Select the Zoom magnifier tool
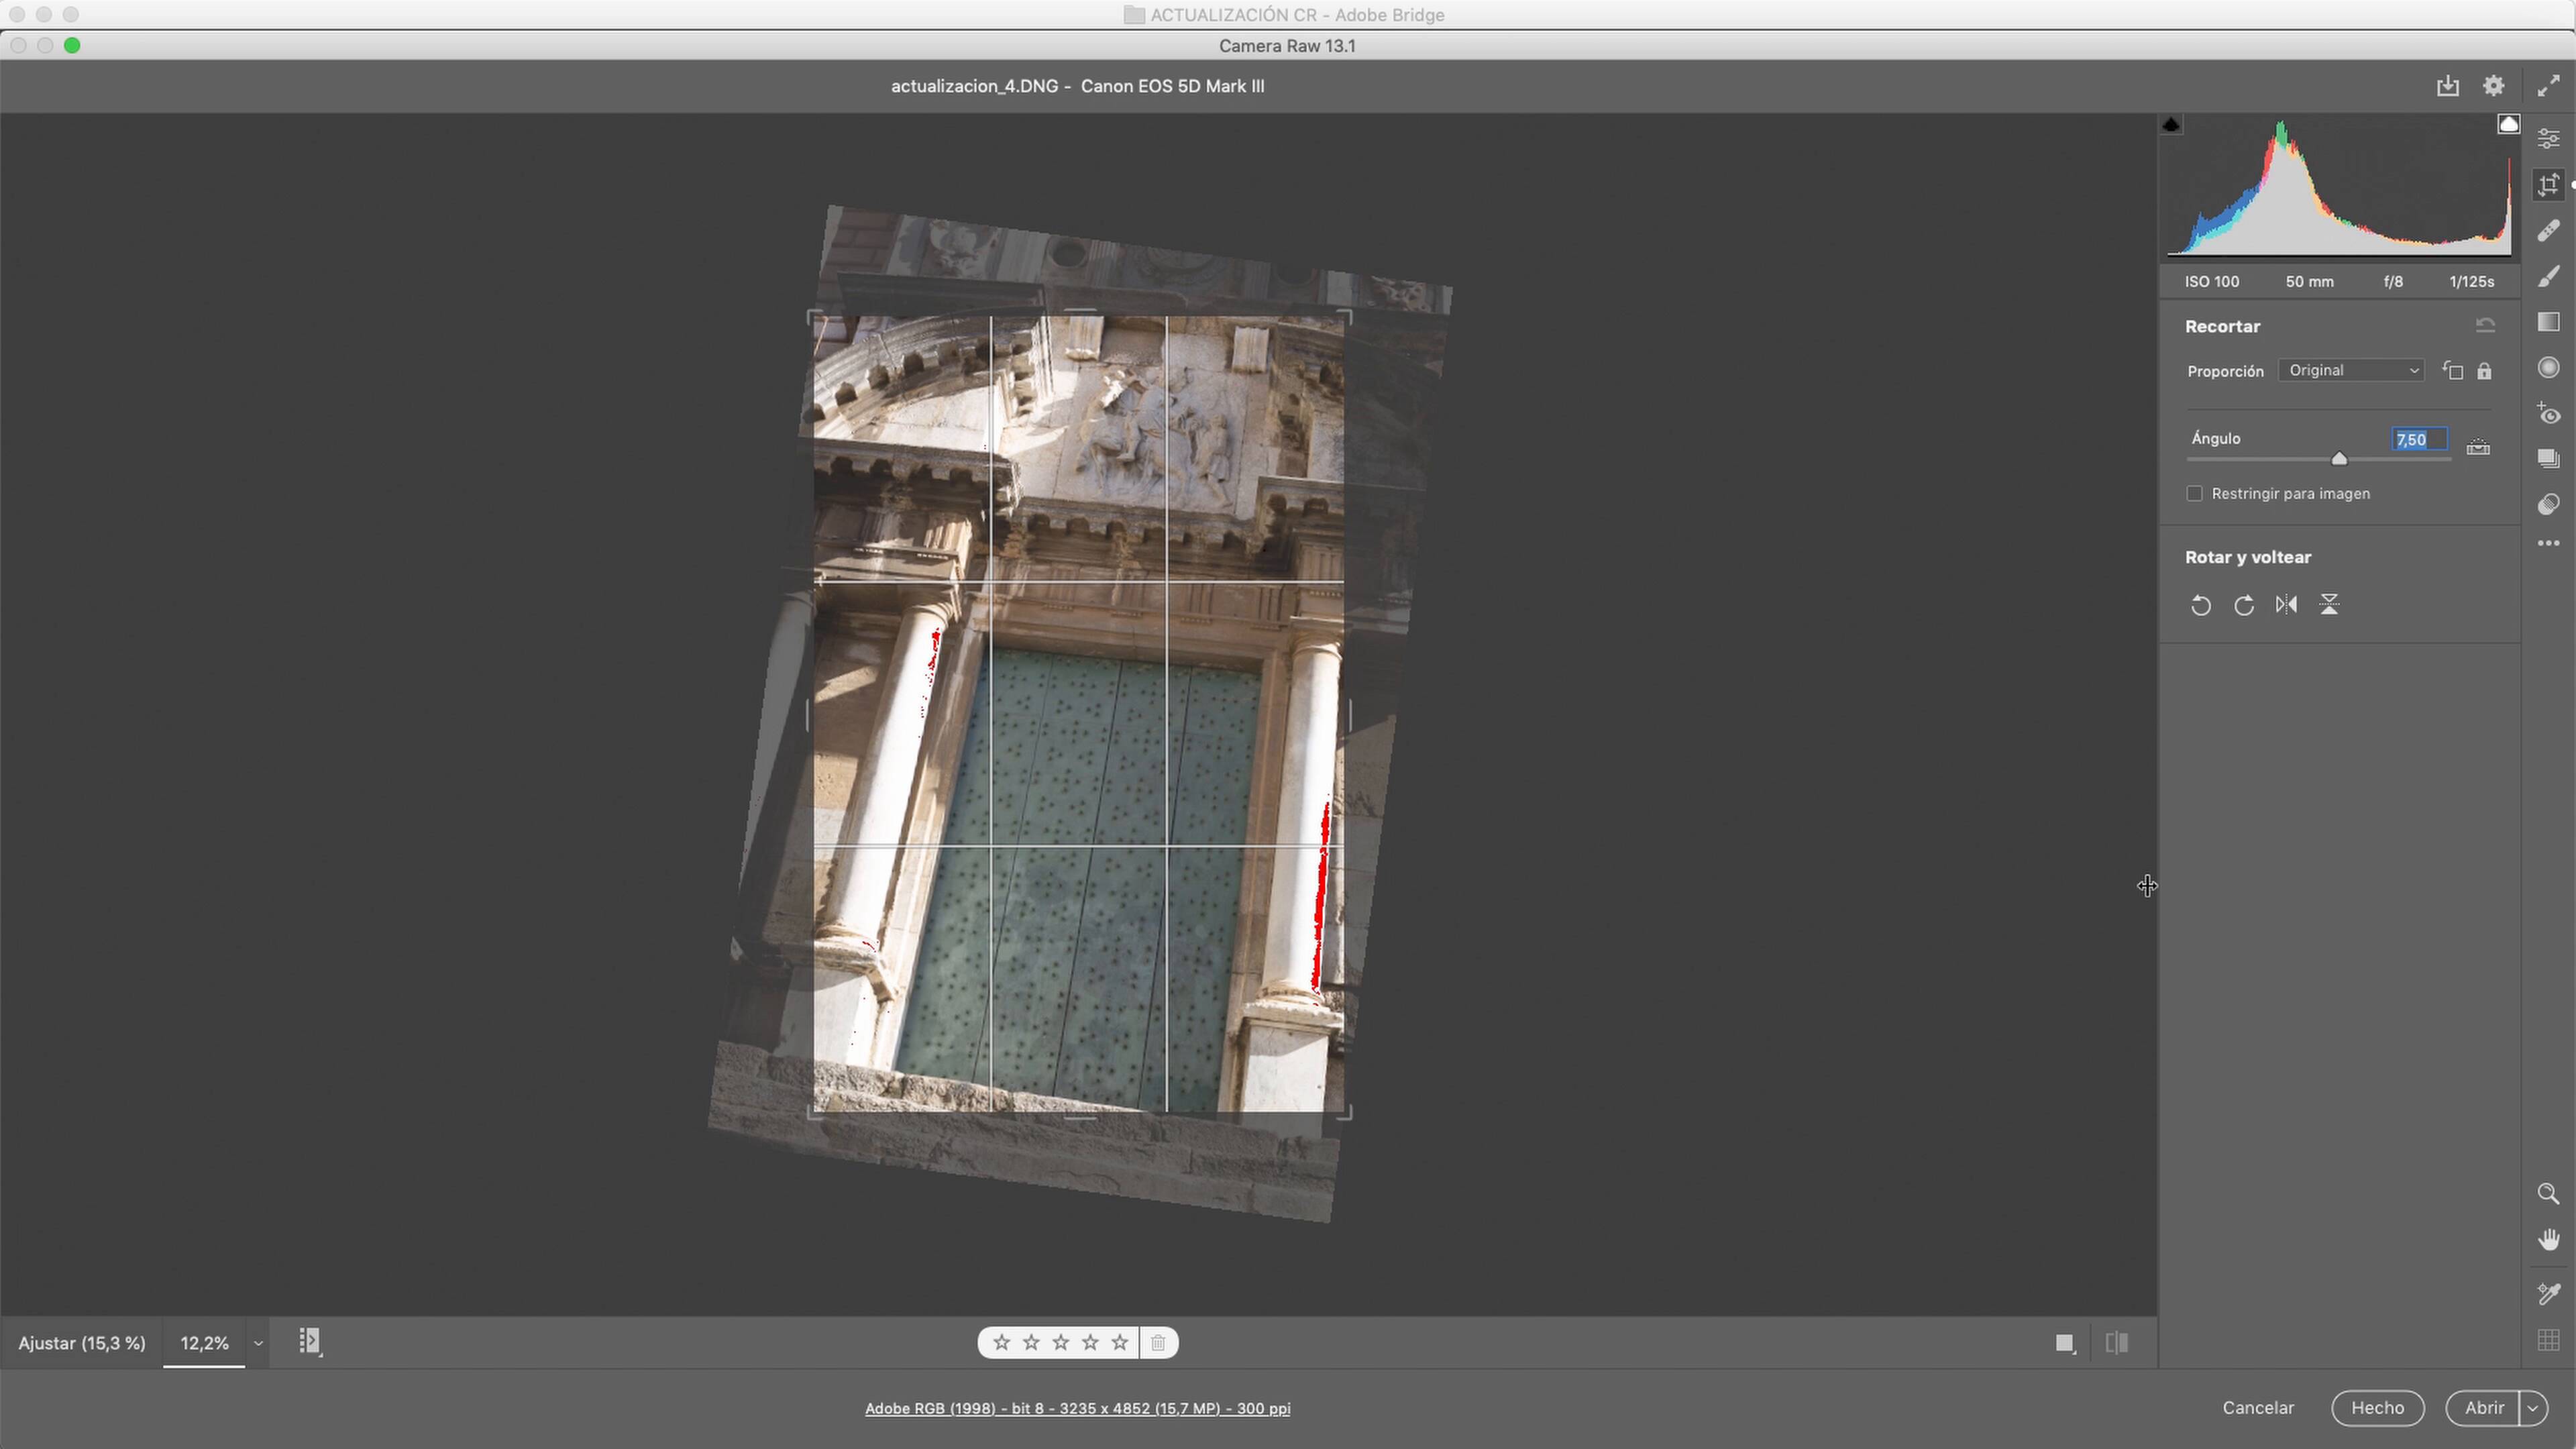This screenshot has width=2576, height=1449. (2548, 1194)
